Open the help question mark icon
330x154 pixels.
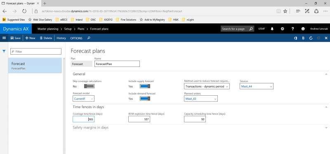tap(293, 29)
